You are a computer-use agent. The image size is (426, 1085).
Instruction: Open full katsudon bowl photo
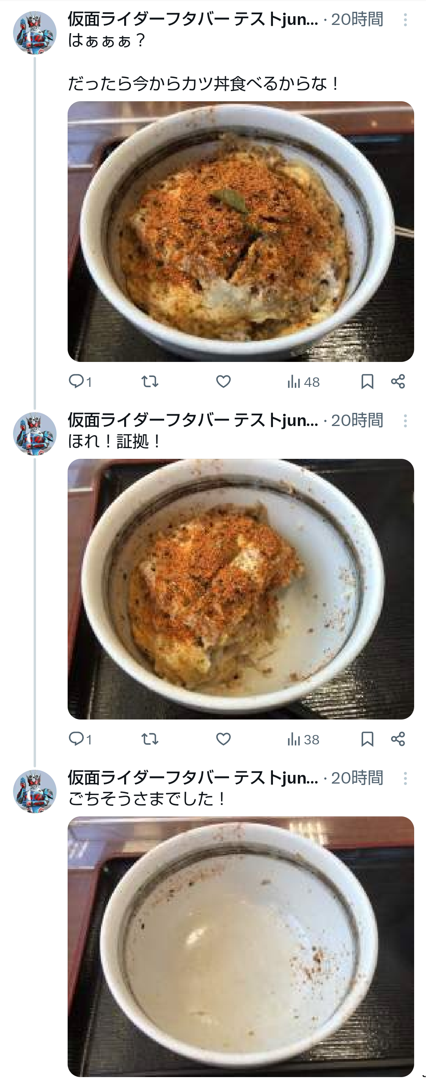point(240,231)
